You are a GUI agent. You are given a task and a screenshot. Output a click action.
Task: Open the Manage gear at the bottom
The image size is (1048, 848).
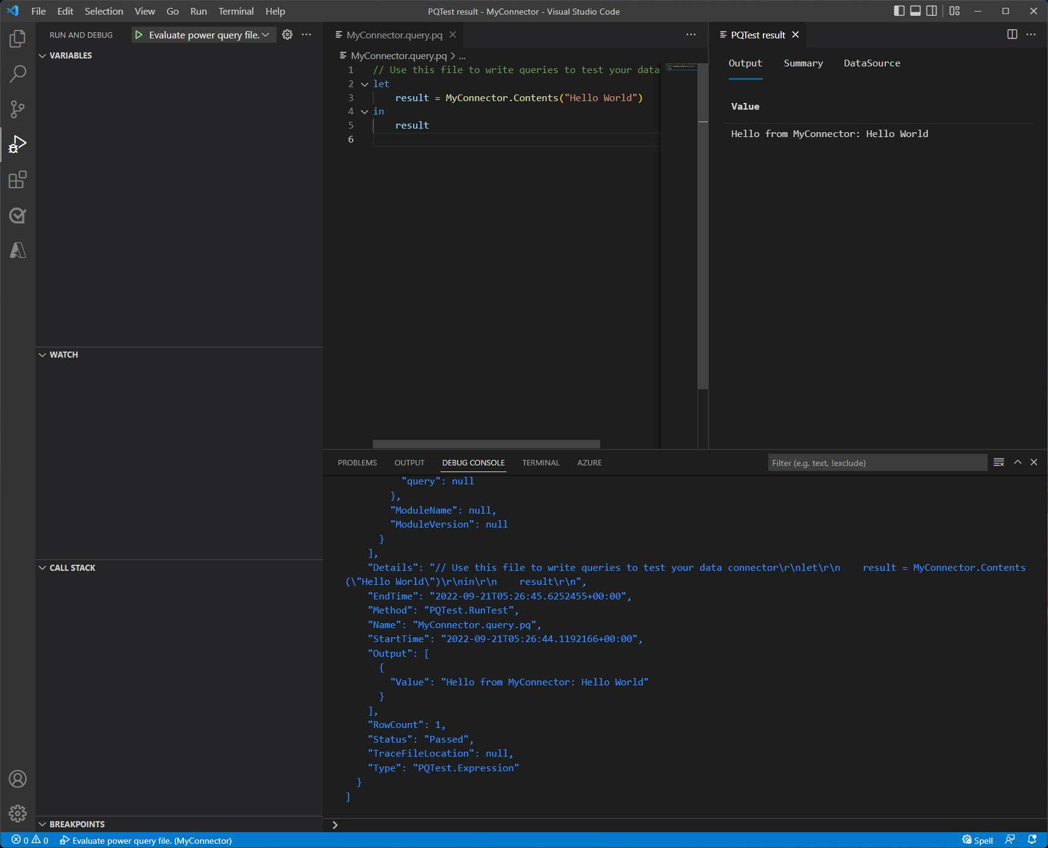[18, 813]
